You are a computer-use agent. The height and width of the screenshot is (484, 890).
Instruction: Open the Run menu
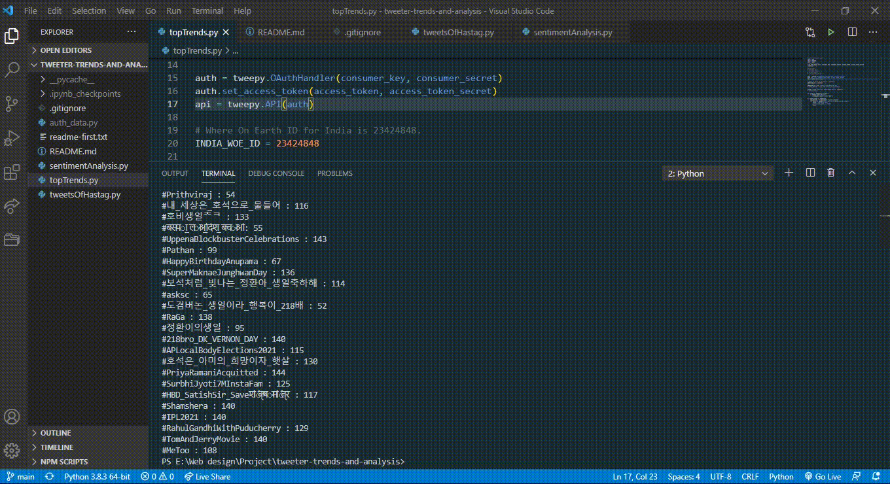173,10
